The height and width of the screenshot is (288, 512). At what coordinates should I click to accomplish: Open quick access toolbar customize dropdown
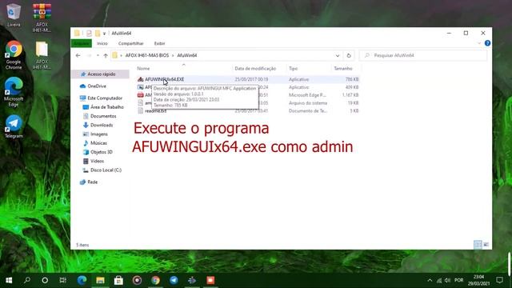(x=105, y=34)
